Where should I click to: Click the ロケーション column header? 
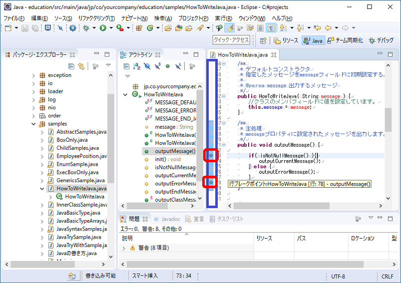tap(368, 238)
